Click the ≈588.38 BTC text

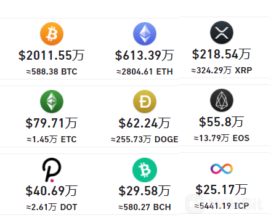[52, 71]
